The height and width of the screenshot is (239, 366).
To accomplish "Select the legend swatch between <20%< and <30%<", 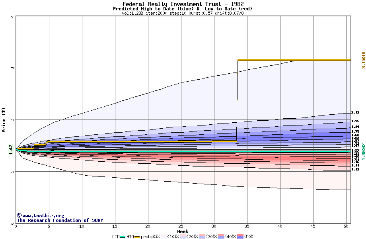I will [x=202, y=237].
